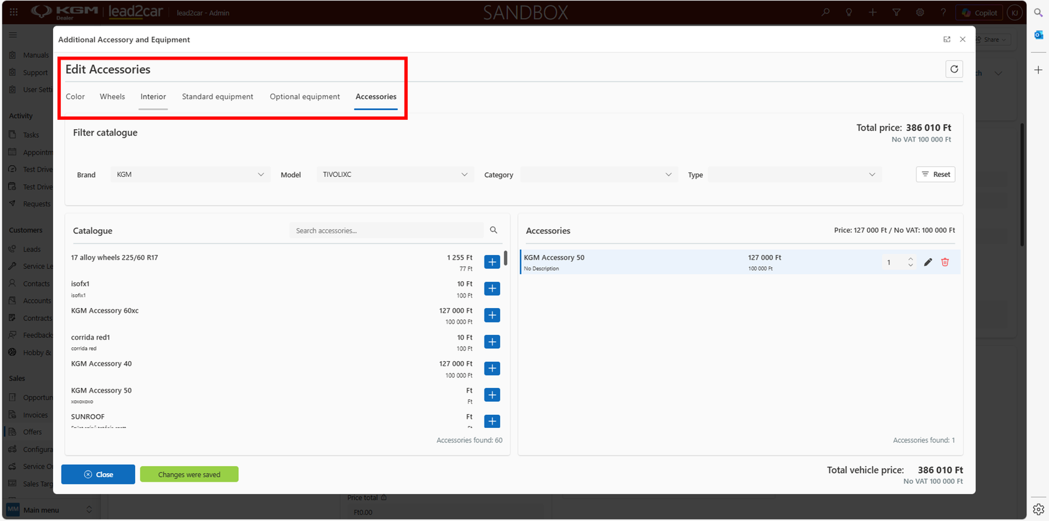
Task: Add KGM Accessory 40 with plus button
Action: pos(492,368)
